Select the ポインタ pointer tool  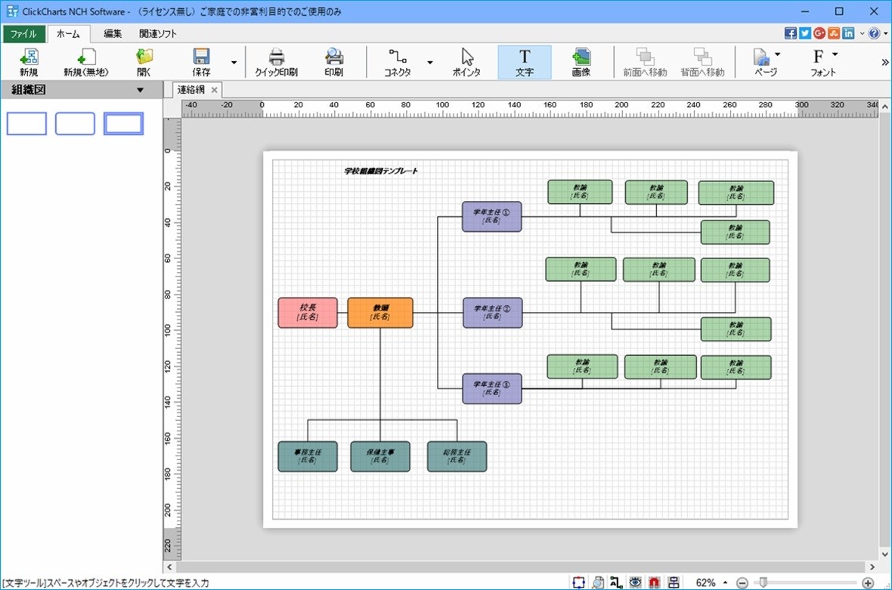click(466, 63)
